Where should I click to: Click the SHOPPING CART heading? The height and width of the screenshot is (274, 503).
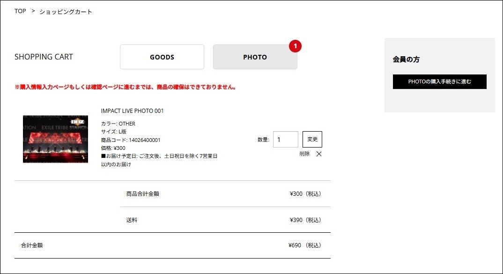(44, 57)
